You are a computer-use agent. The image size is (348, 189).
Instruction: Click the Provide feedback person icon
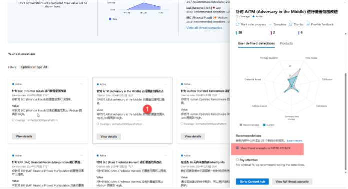pyautogui.click(x=308, y=24)
